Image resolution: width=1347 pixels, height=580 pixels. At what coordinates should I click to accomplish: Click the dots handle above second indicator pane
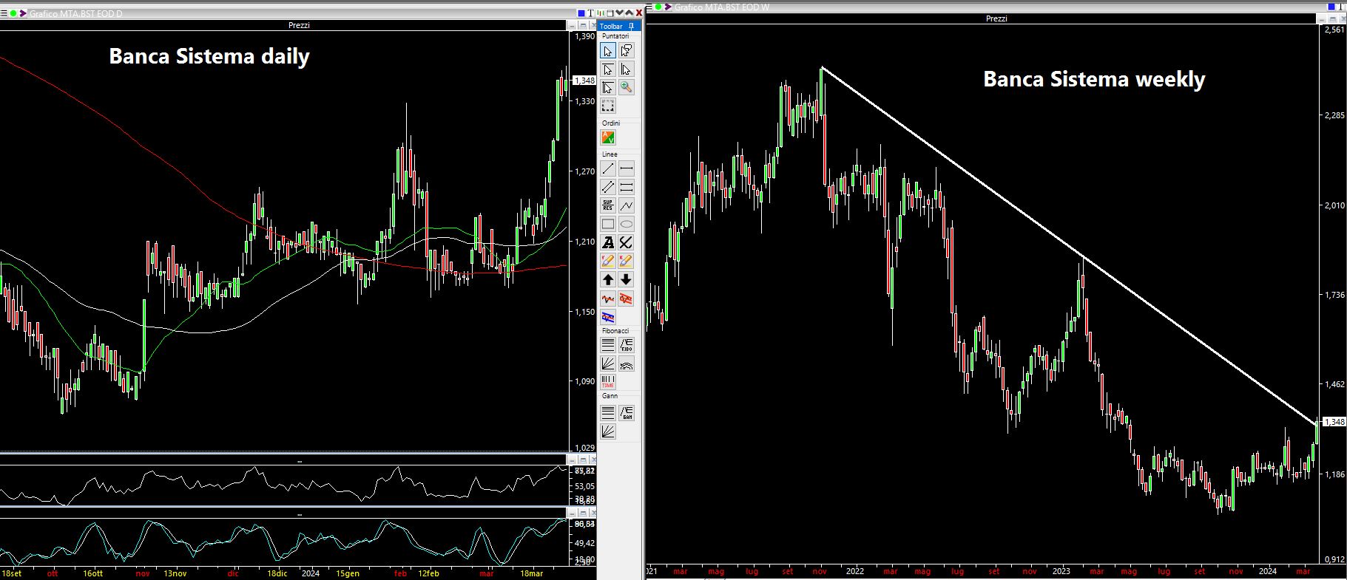pyautogui.click(x=299, y=514)
